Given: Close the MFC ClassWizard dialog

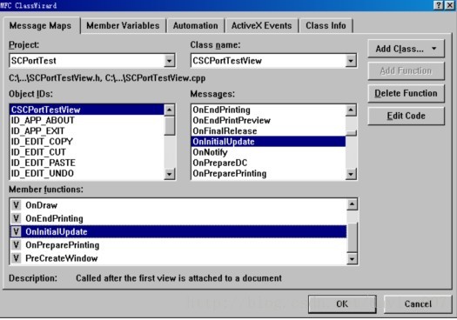Looking at the screenshot, I should (x=450, y=5).
